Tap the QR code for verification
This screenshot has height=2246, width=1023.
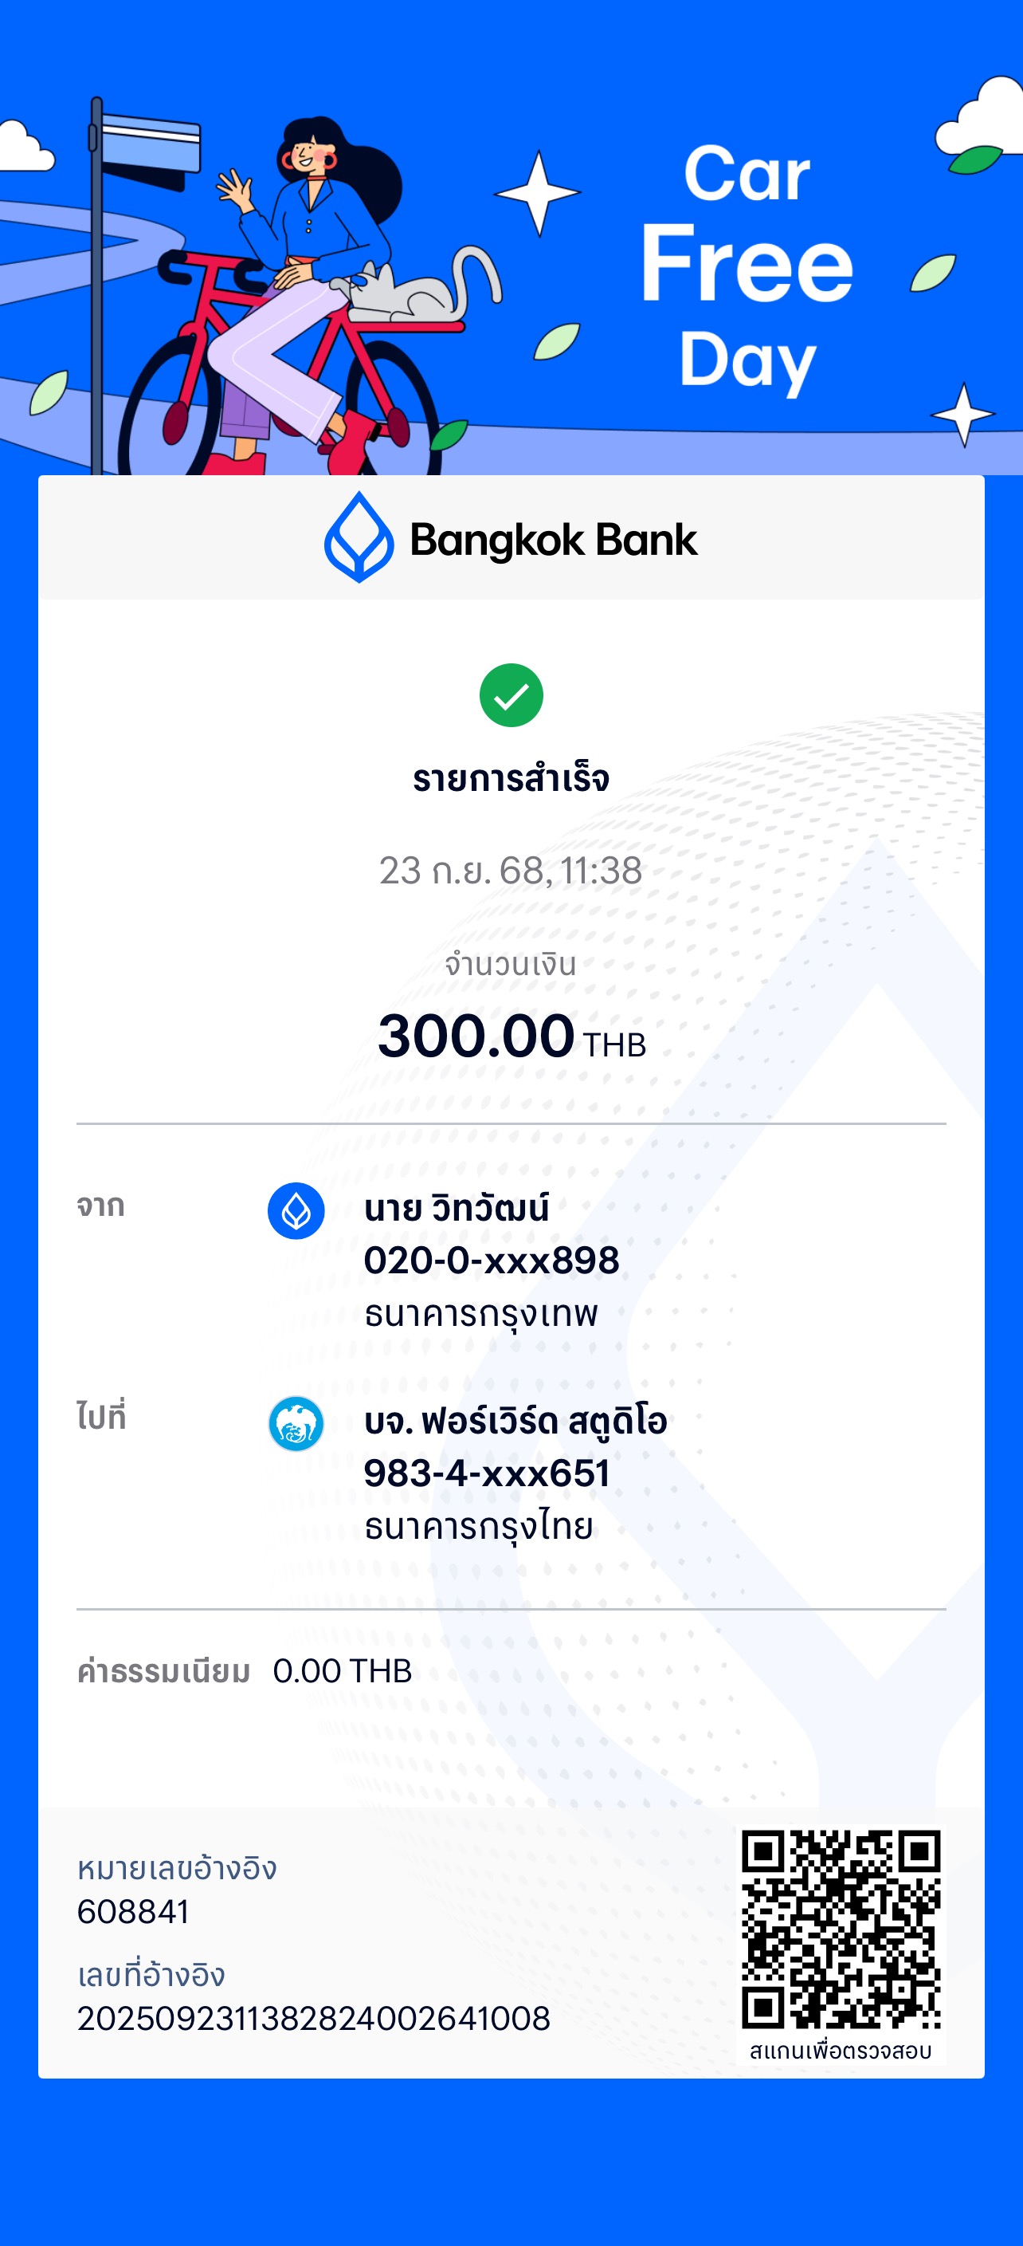click(x=841, y=1929)
